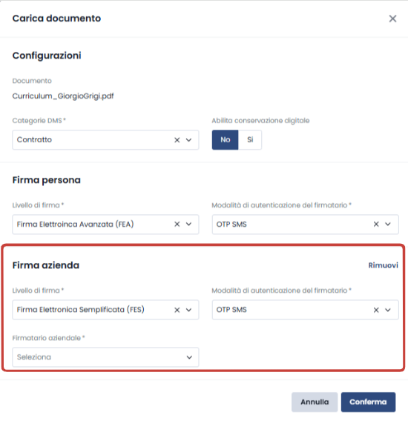
Task: Confirm upload with Conferma button
Action: point(368,402)
